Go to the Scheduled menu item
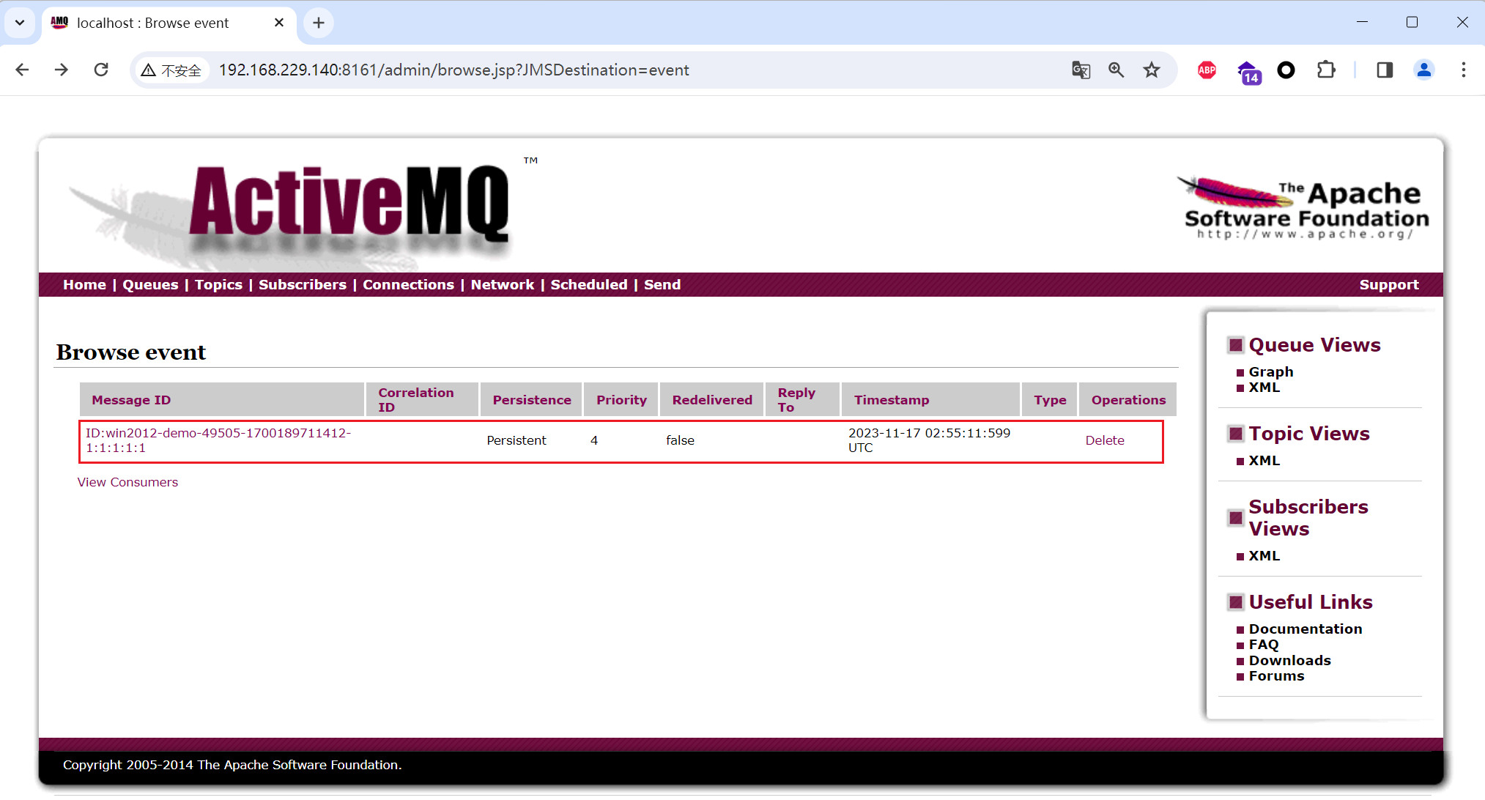Screen dimensions: 1485x800 pyautogui.click(x=588, y=284)
